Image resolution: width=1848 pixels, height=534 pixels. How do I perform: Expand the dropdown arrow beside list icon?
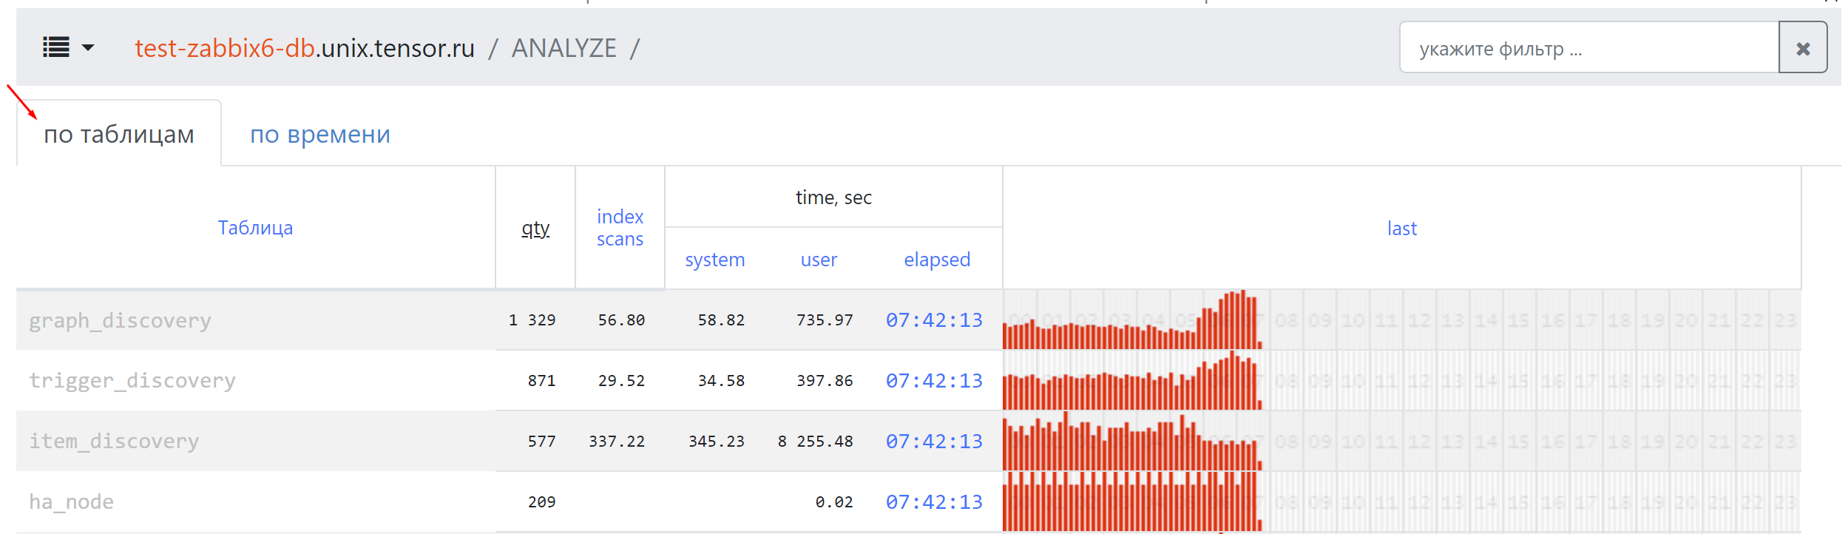(88, 48)
